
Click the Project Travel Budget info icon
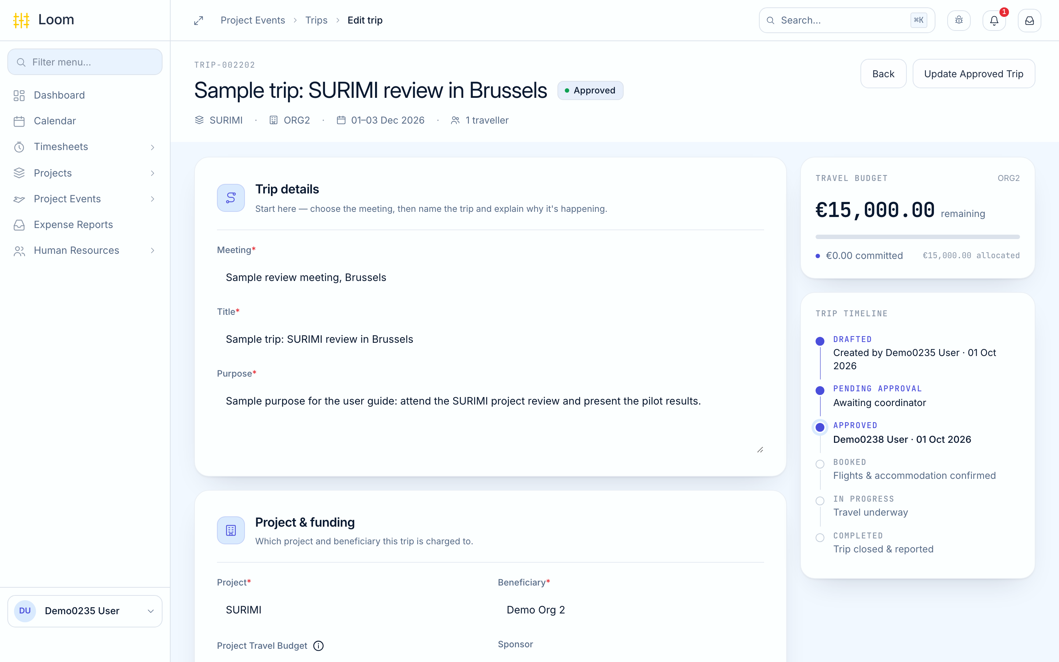(318, 646)
